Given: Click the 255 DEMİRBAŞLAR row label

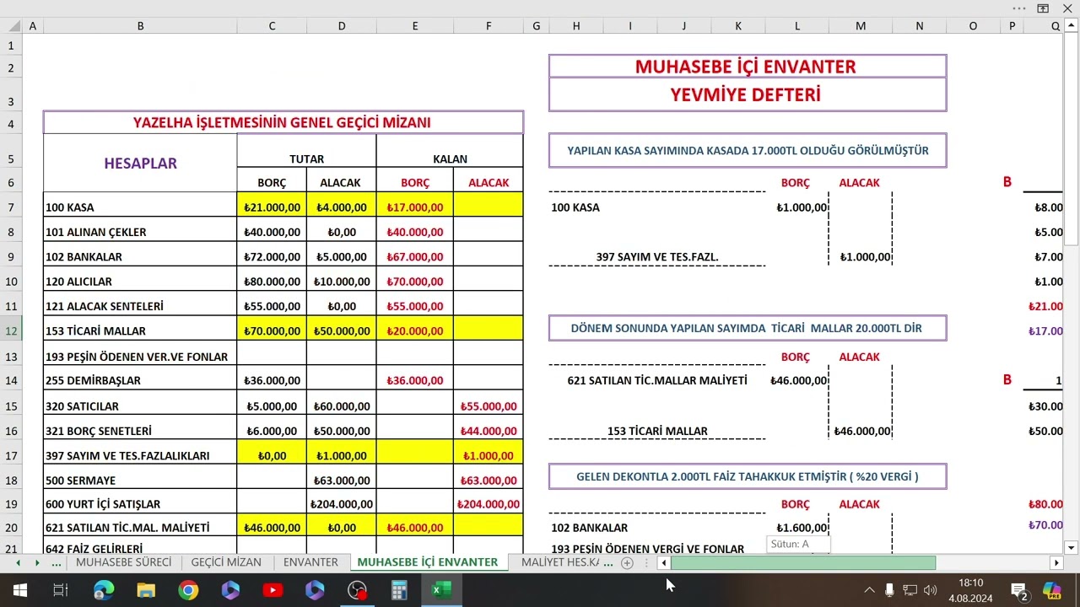Looking at the screenshot, I should point(140,380).
